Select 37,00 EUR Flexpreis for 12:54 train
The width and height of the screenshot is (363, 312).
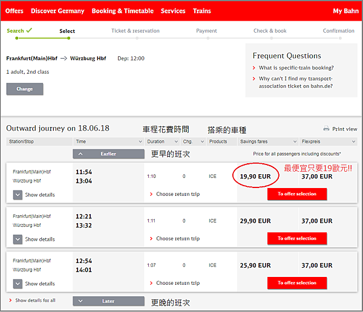(x=316, y=265)
